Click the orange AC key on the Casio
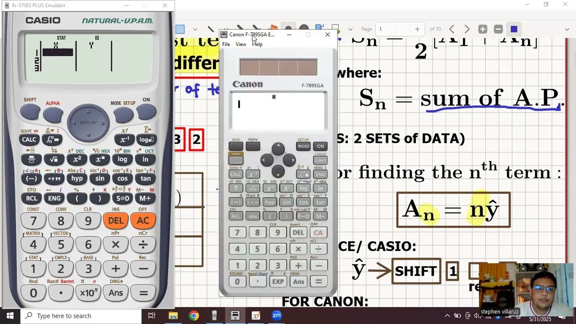 (143, 220)
